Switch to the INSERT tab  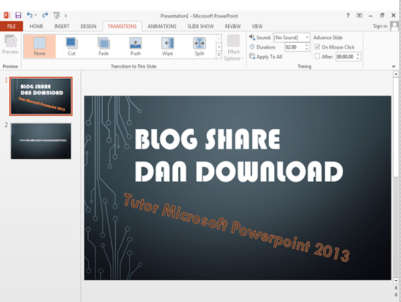point(61,26)
